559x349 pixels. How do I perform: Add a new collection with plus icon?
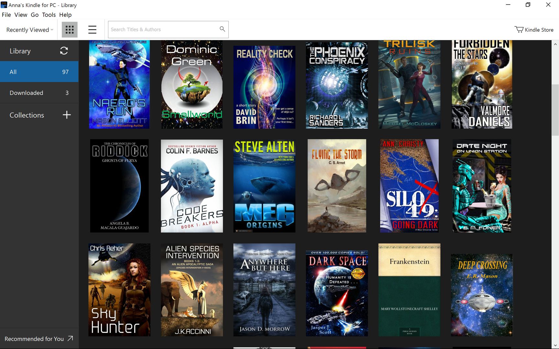click(67, 115)
